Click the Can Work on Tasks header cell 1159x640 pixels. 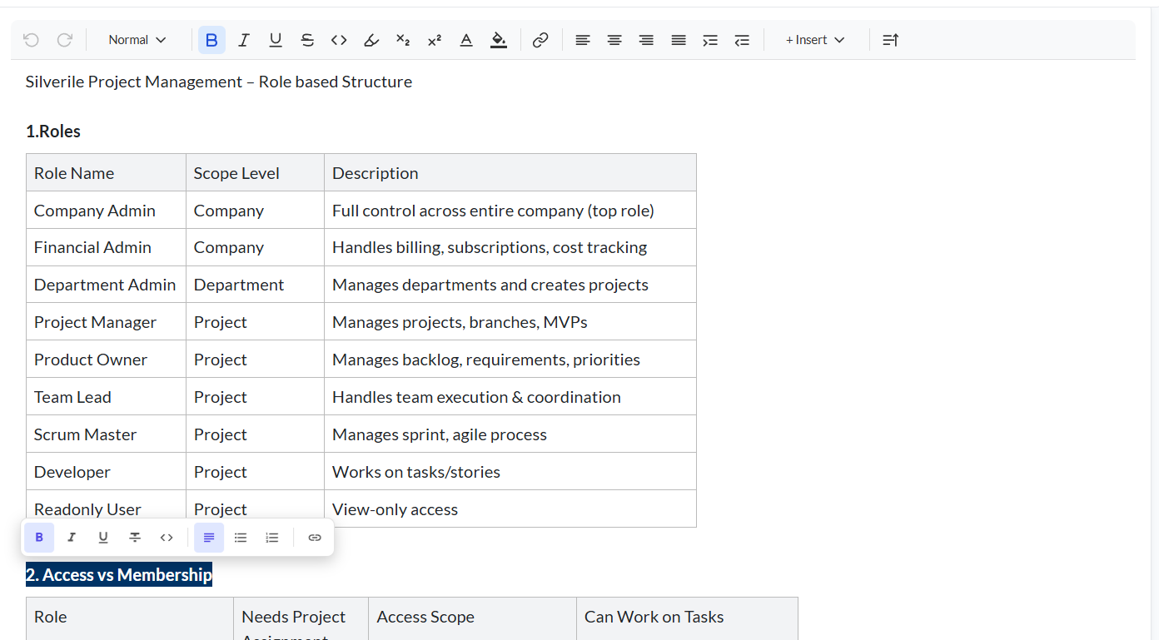[687, 618]
